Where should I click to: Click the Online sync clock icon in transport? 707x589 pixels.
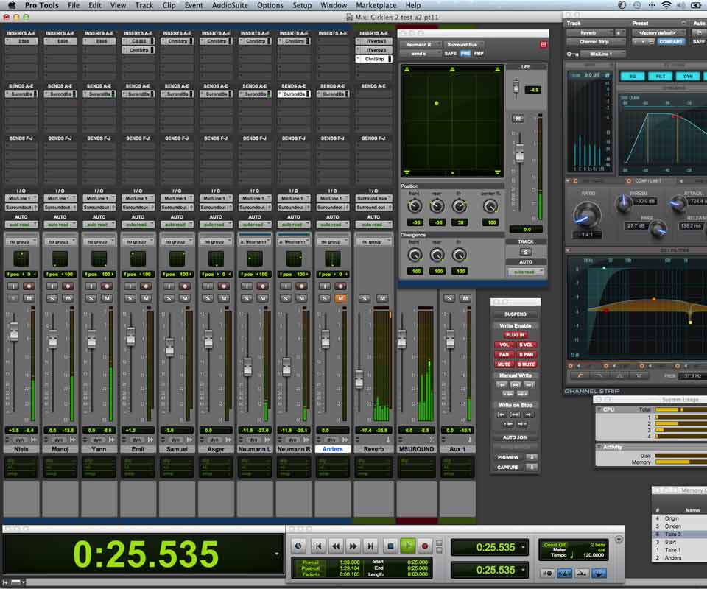coord(298,546)
